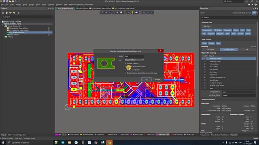Click the Properties panel filter funnel icon
The height and width of the screenshot is (145, 259).
click(254, 13)
